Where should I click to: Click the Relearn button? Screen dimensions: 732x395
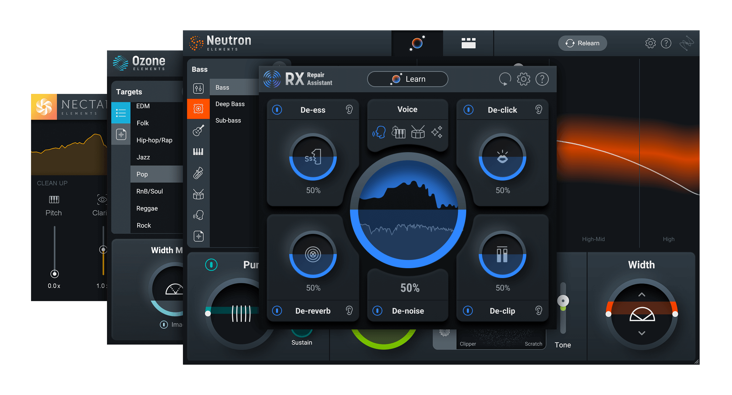pyautogui.click(x=582, y=43)
